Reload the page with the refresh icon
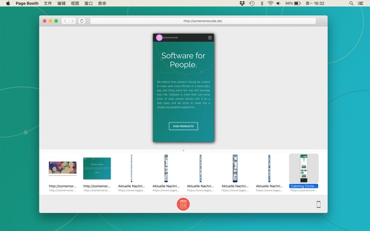The width and height of the screenshot is (370, 231). (82, 21)
